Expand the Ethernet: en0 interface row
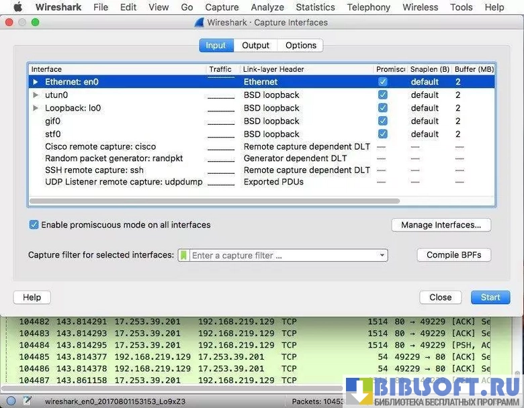The height and width of the screenshot is (408, 524). pos(36,82)
